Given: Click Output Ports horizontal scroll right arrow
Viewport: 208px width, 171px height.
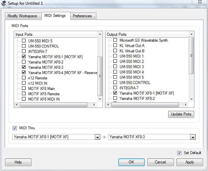Looking at the screenshot, I should pos(186,105).
